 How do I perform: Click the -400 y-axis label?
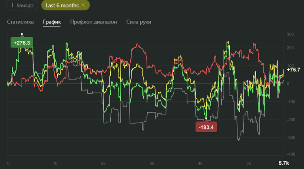click(x=291, y=154)
